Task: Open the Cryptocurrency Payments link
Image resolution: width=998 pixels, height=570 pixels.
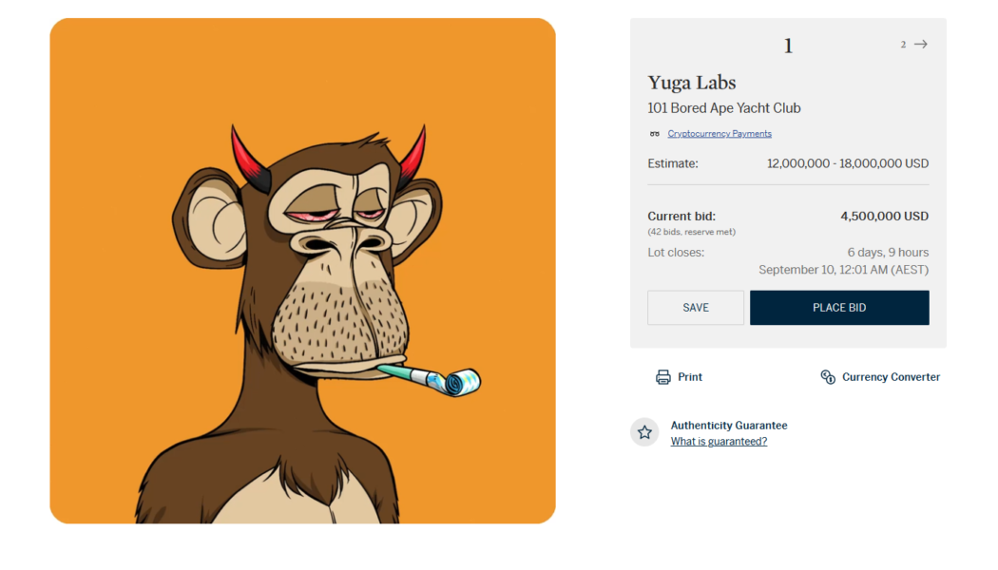Action: coord(720,134)
